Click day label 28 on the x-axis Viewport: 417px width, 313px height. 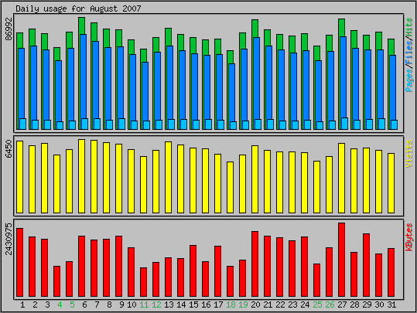(x=354, y=304)
